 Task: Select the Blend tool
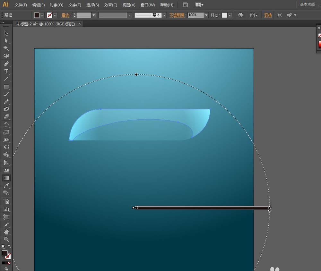(6, 193)
